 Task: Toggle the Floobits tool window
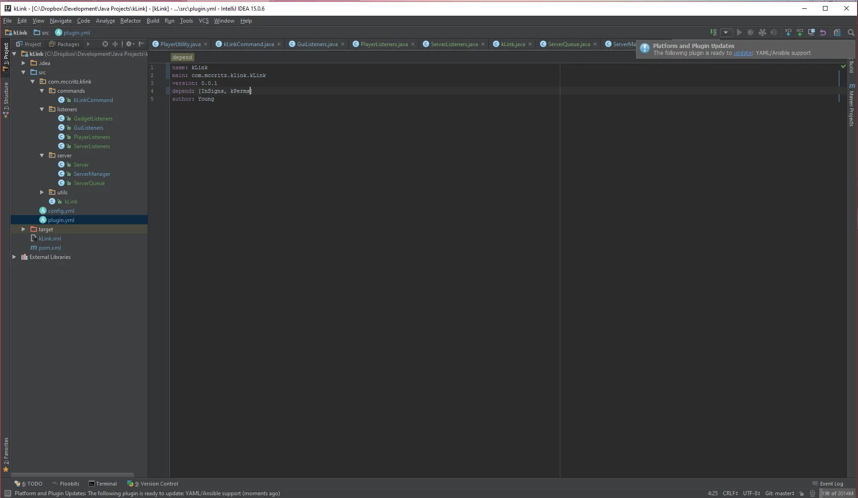(66, 484)
